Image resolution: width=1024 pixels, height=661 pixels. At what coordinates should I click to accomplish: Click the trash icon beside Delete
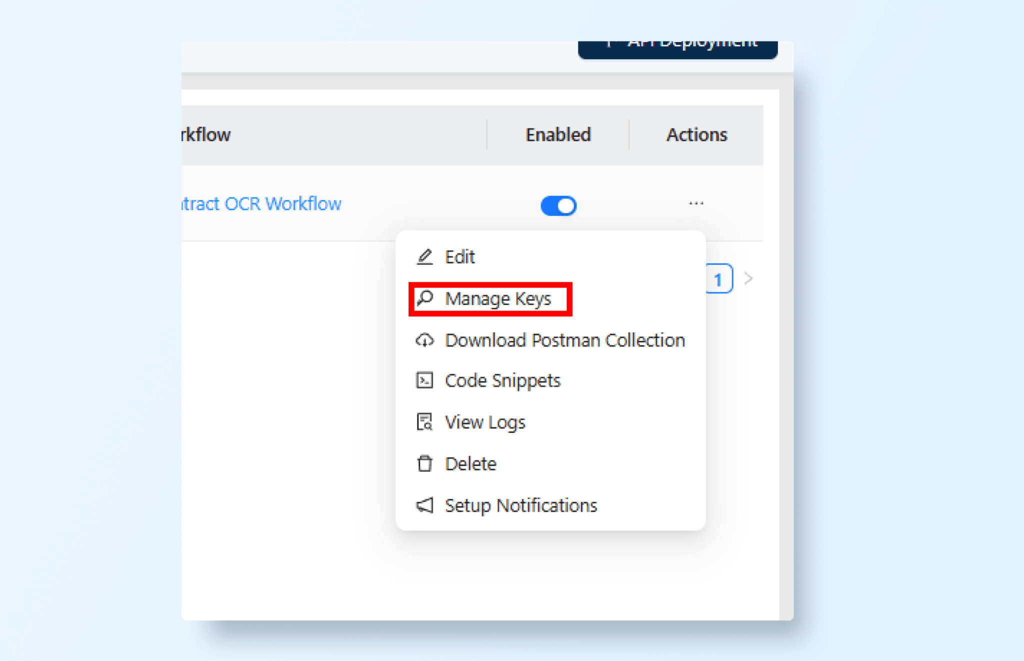tap(424, 463)
